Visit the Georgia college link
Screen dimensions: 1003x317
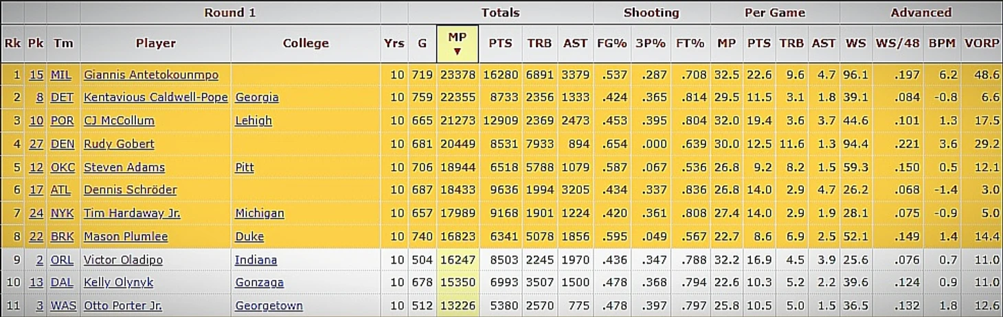point(257,97)
